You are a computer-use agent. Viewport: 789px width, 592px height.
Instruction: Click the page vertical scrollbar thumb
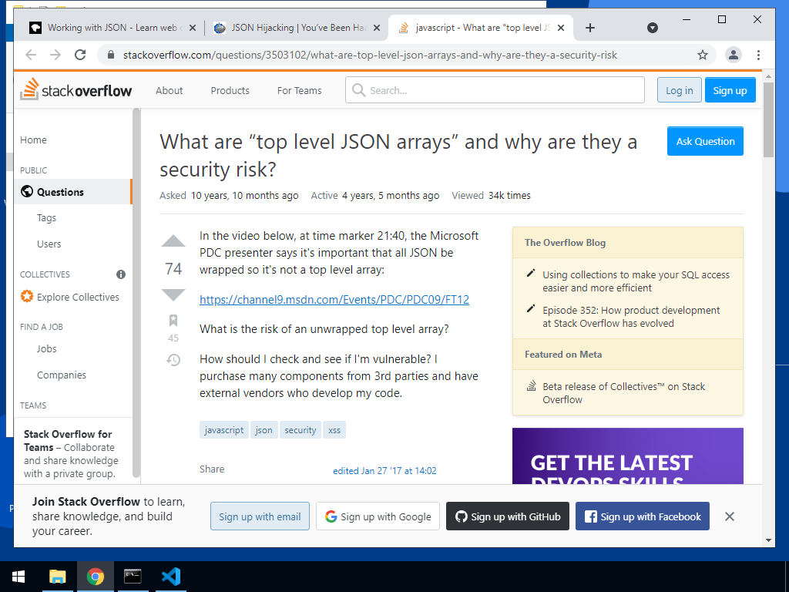tap(768, 119)
